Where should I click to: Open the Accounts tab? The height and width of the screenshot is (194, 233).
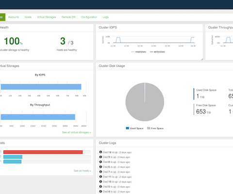coord(14,17)
